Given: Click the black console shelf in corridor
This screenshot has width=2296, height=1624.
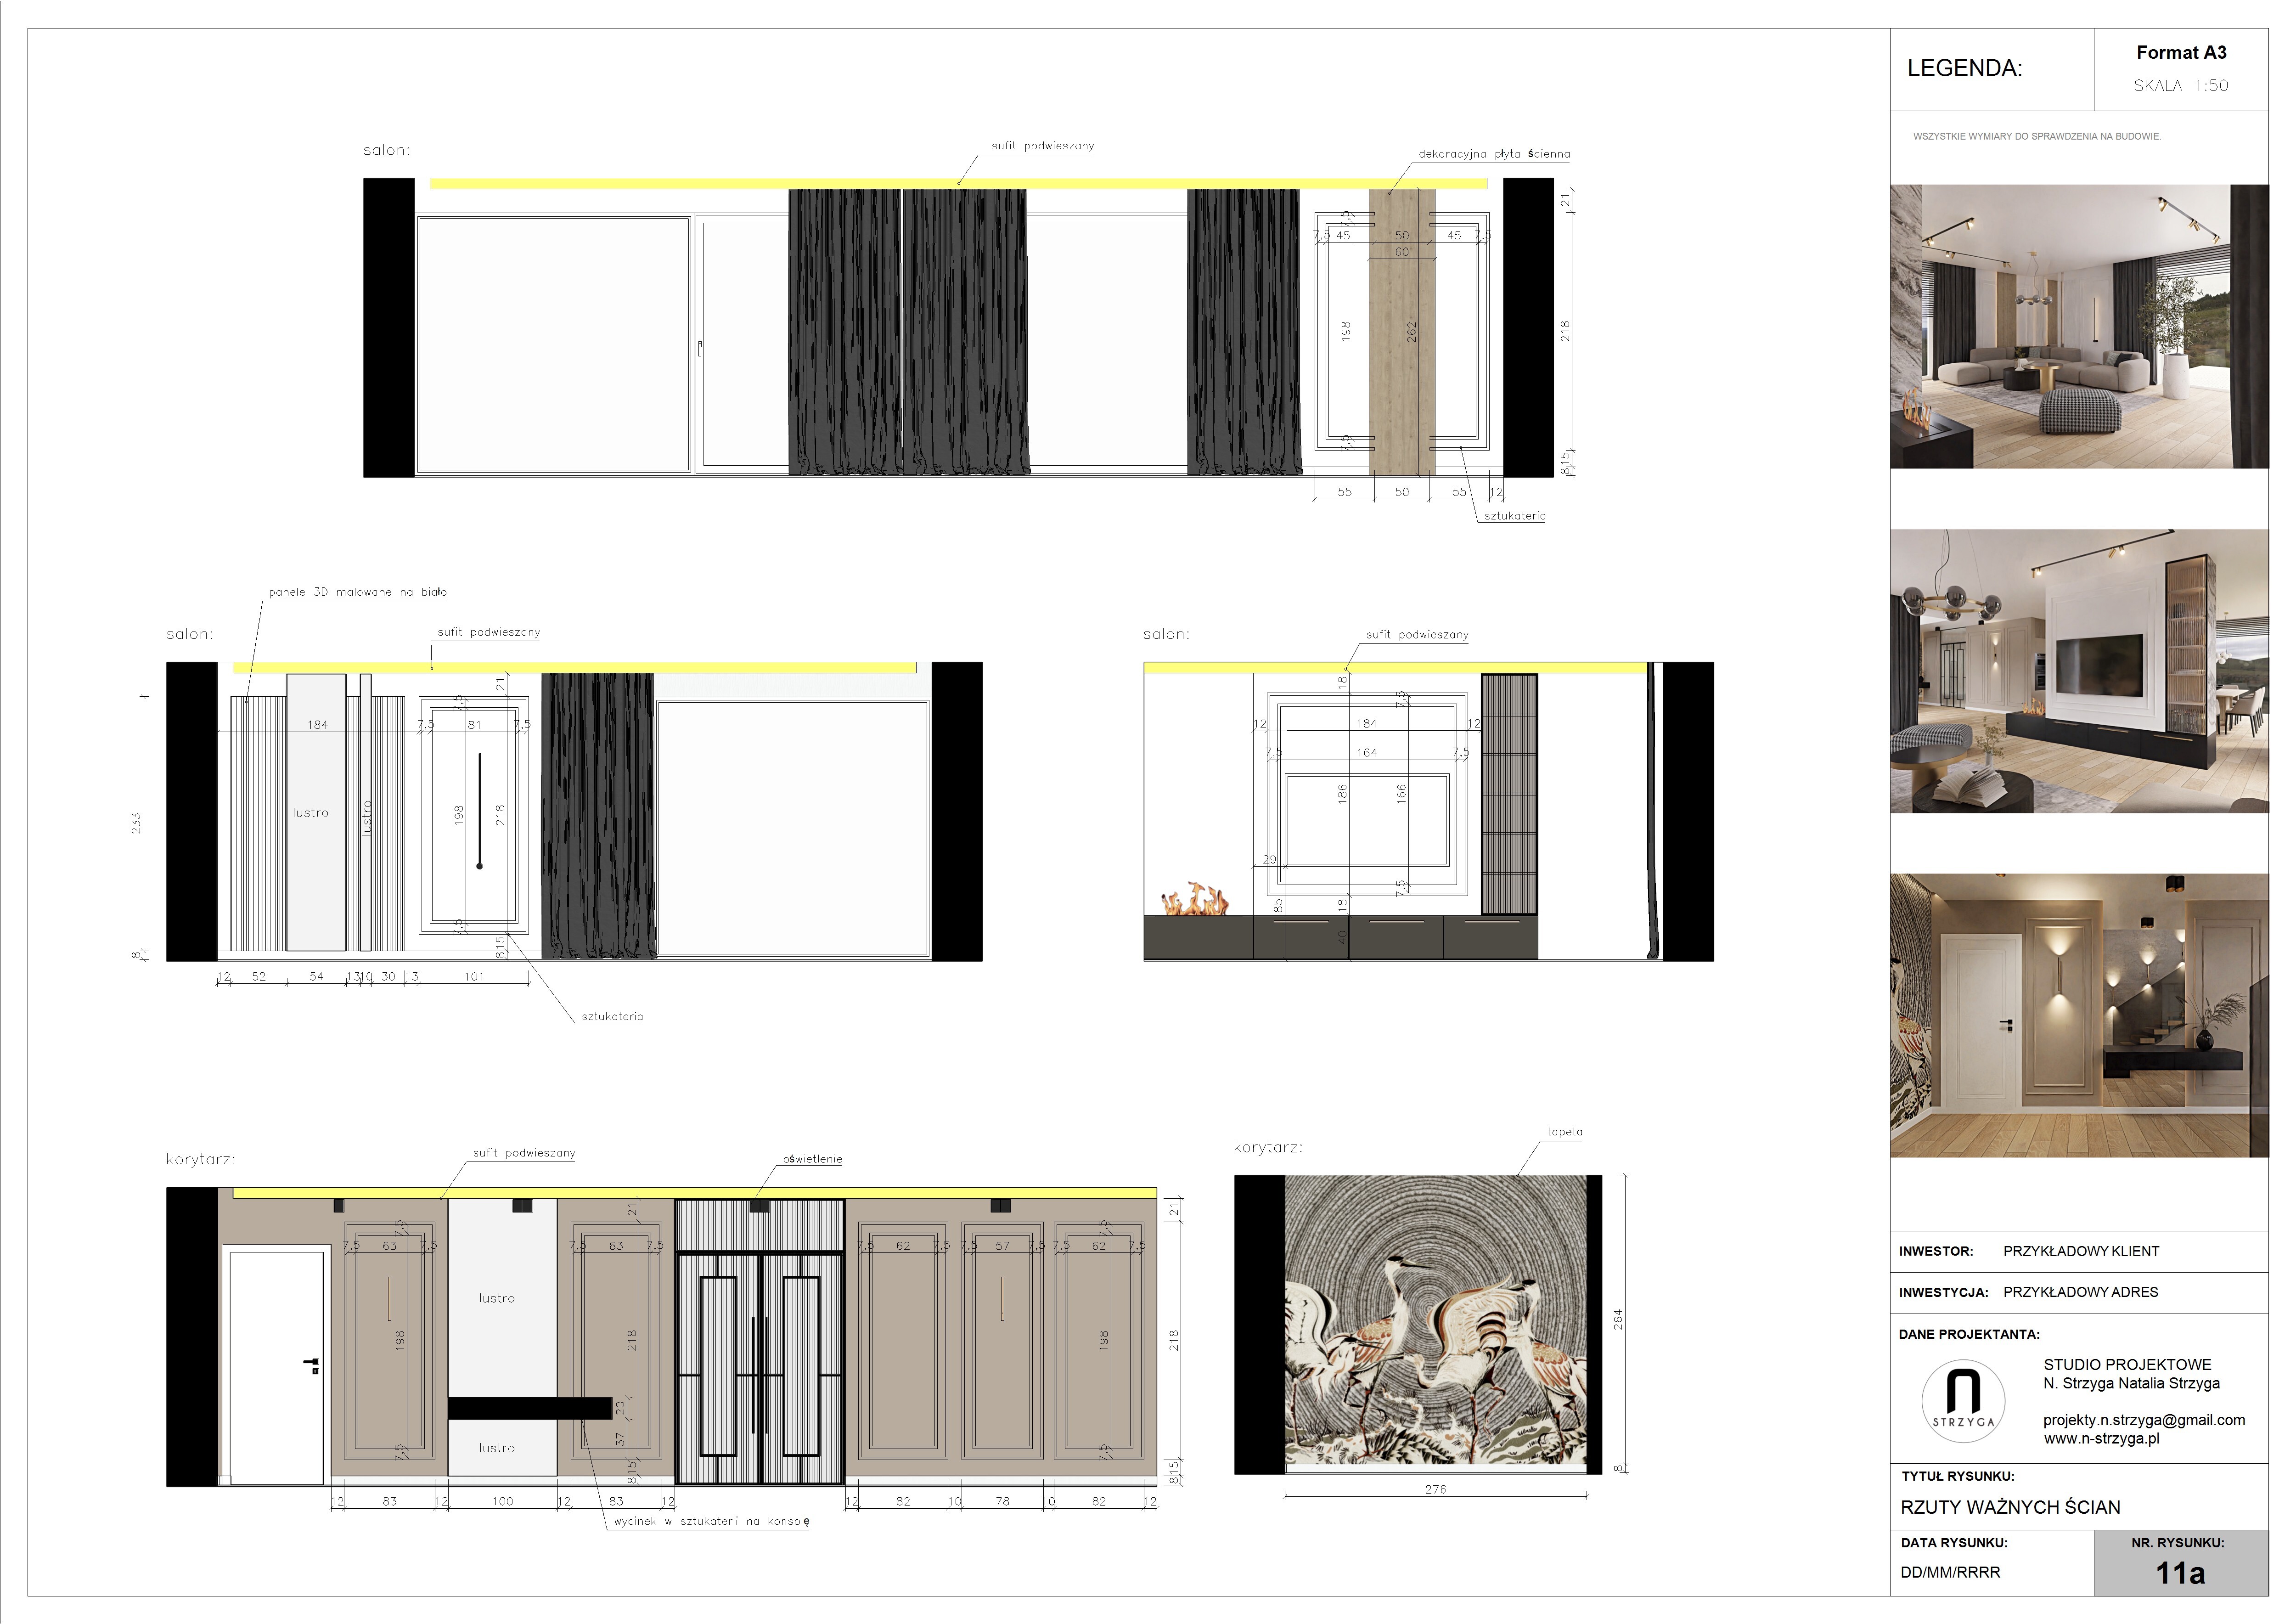Looking at the screenshot, I should [529, 1407].
